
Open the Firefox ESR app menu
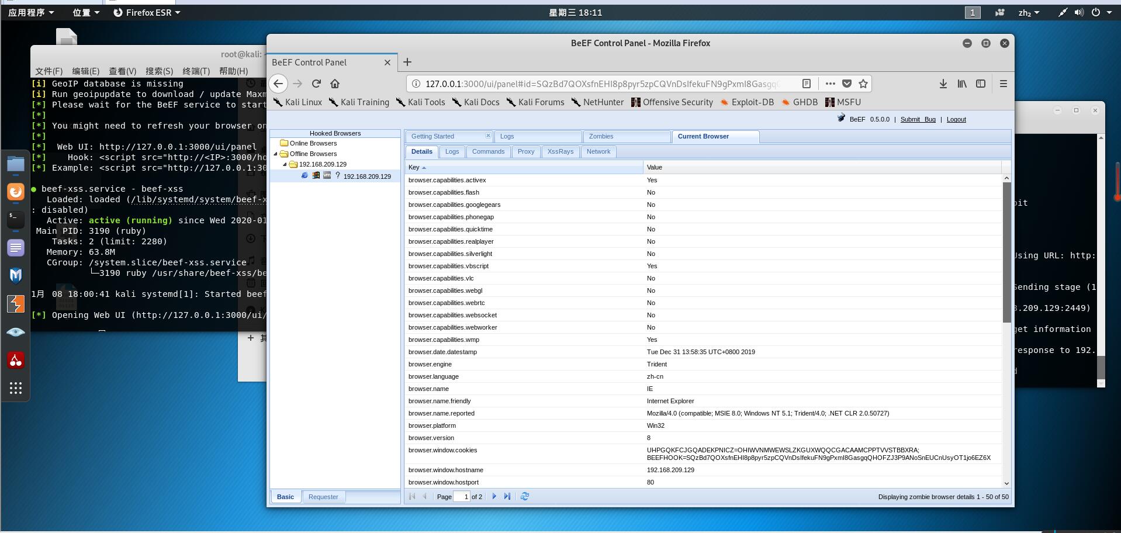click(147, 12)
